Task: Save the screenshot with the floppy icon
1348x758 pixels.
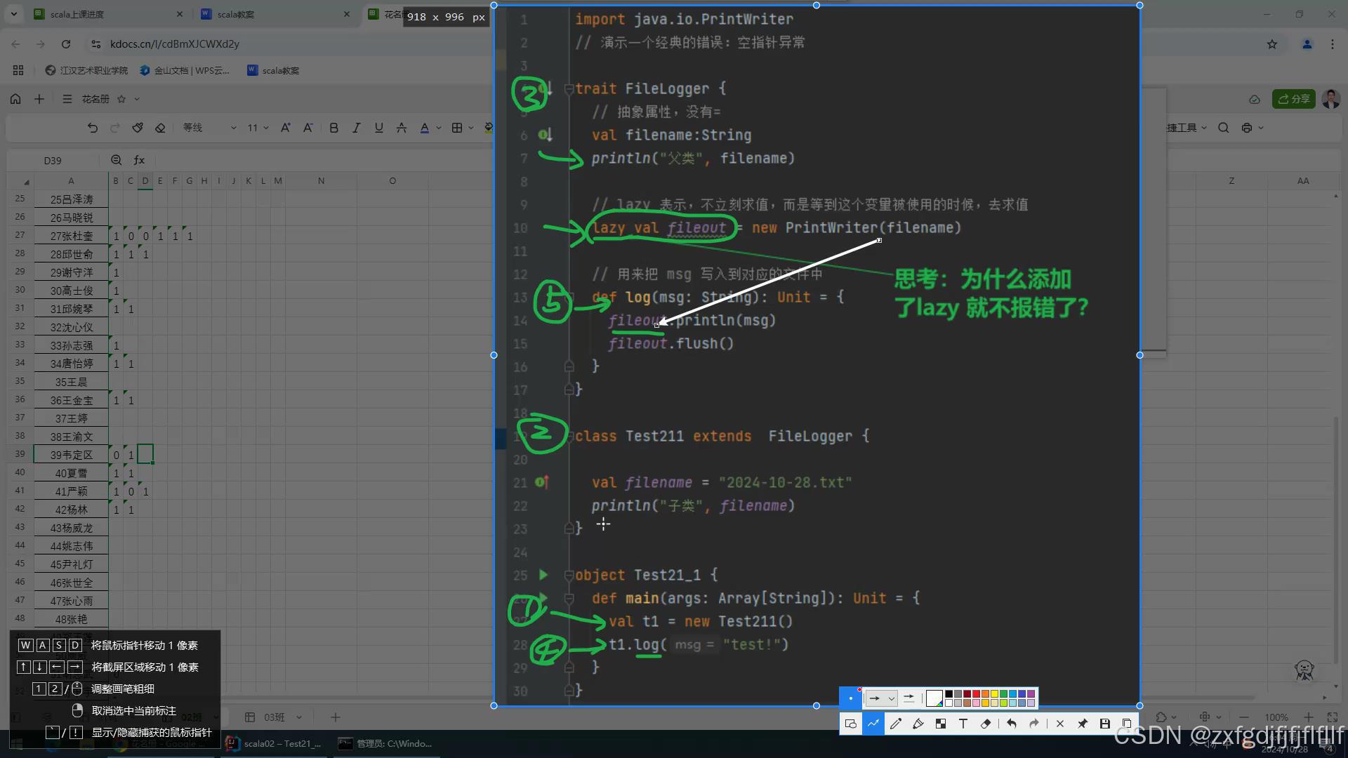Action: tap(1104, 724)
